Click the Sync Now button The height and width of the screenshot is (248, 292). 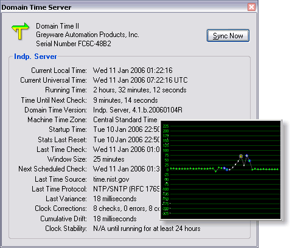[x=228, y=36]
